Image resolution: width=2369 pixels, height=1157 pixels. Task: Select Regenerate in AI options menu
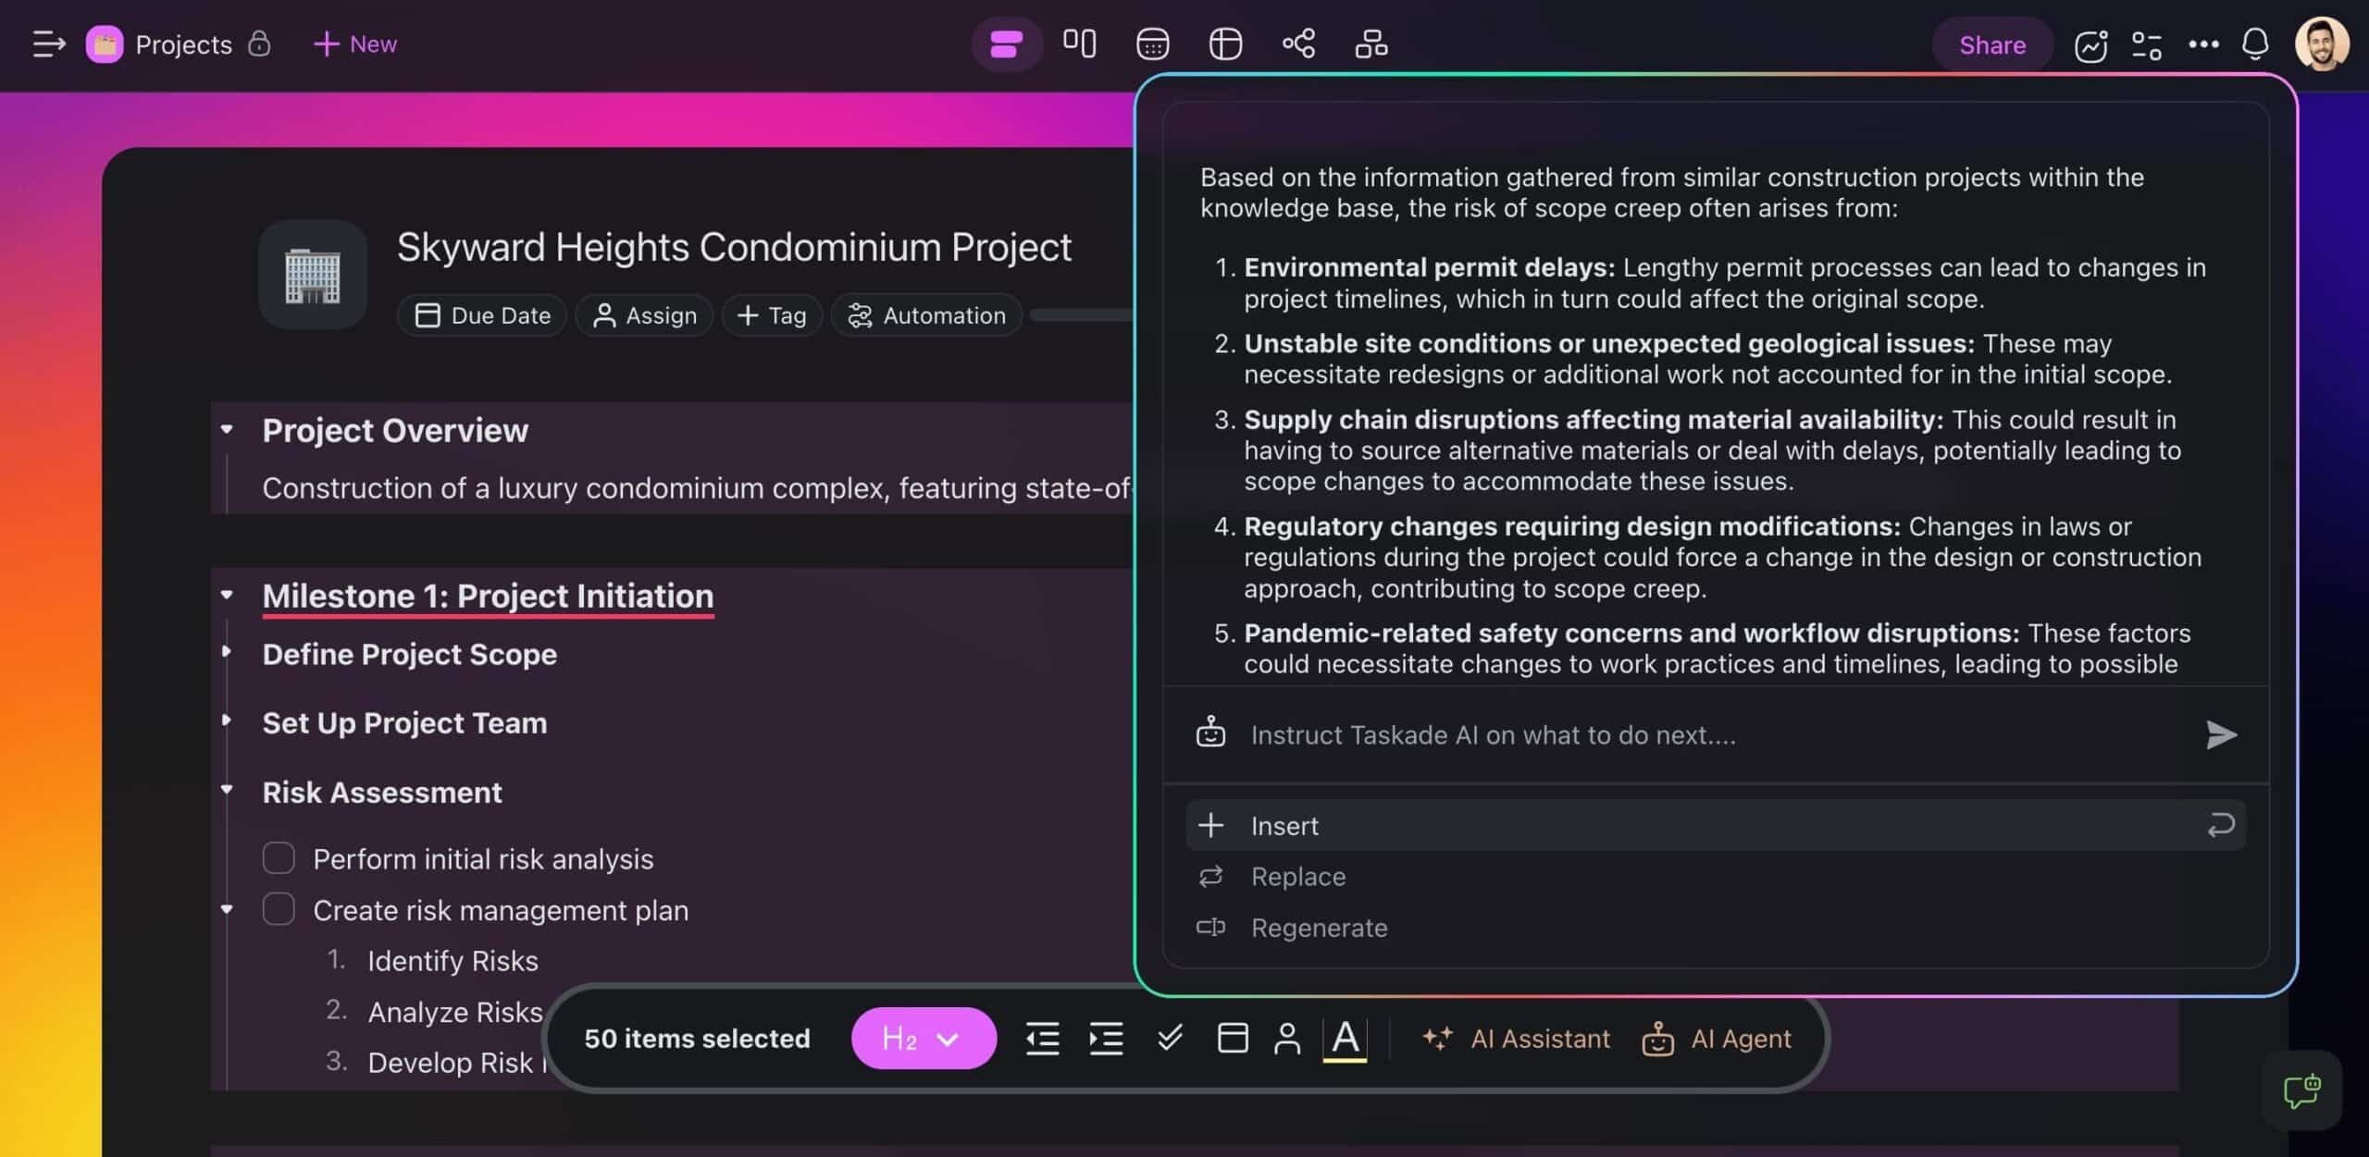point(1318,928)
